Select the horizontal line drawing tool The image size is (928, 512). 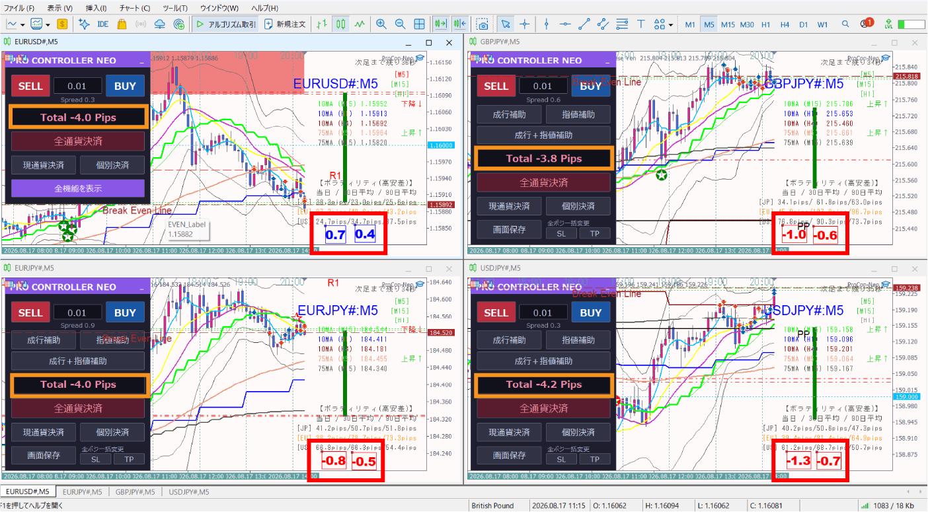coord(565,24)
